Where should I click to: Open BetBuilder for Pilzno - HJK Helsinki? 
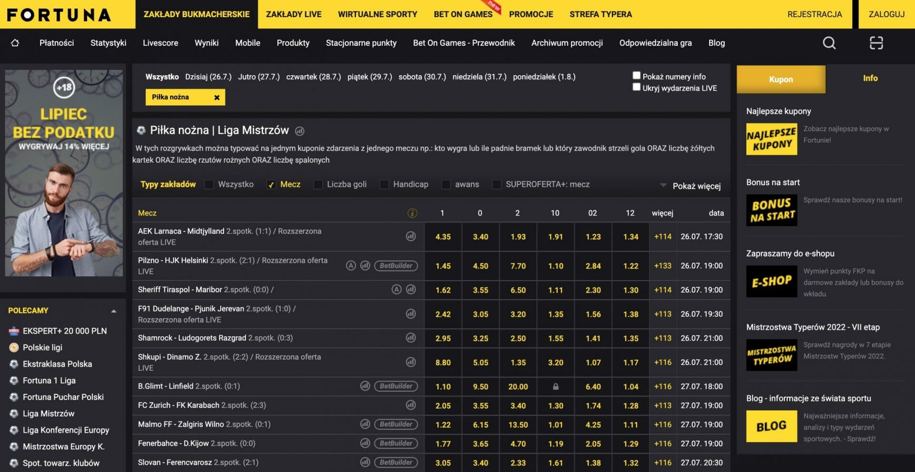[x=396, y=265]
